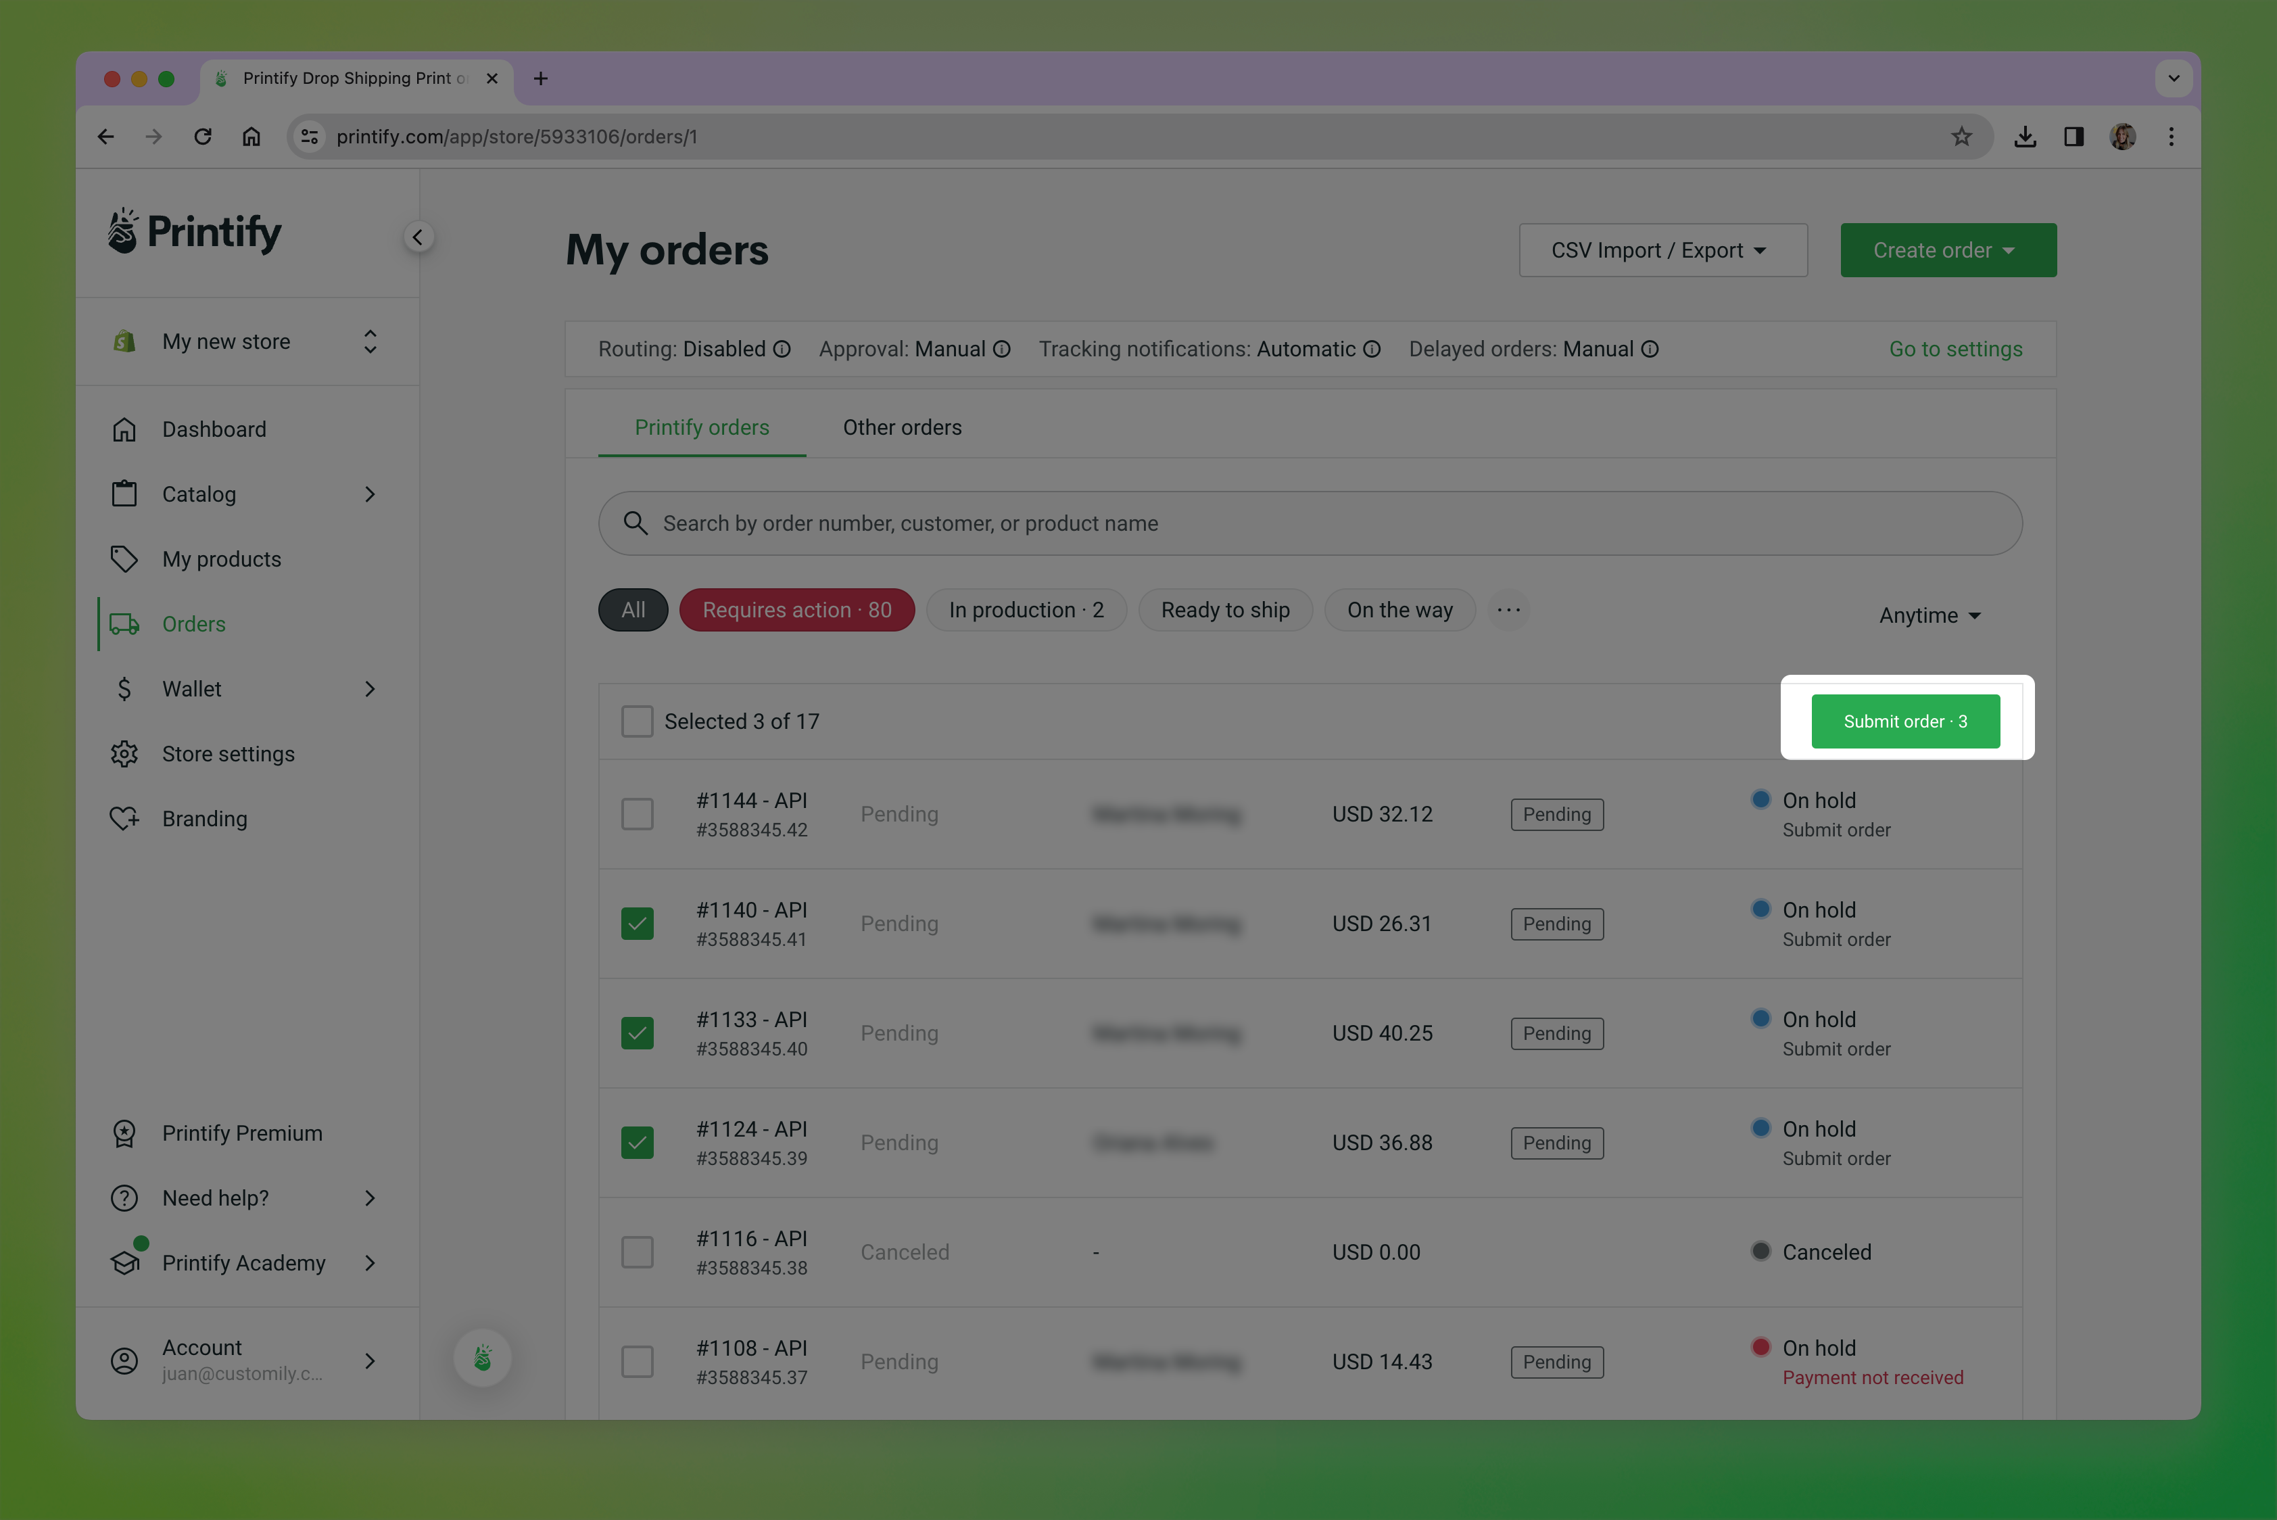Select the All filter chip
The width and height of the screenshot is (2277, 1520).
pyautogui.click(x=633, y=610)
